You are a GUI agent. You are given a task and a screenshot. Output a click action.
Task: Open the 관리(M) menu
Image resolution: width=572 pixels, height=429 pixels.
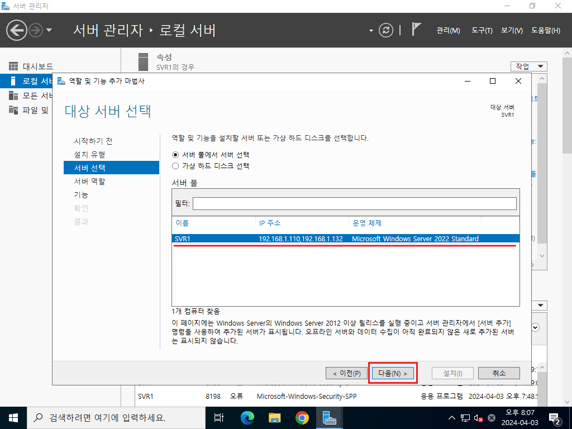tap(448, 31)
